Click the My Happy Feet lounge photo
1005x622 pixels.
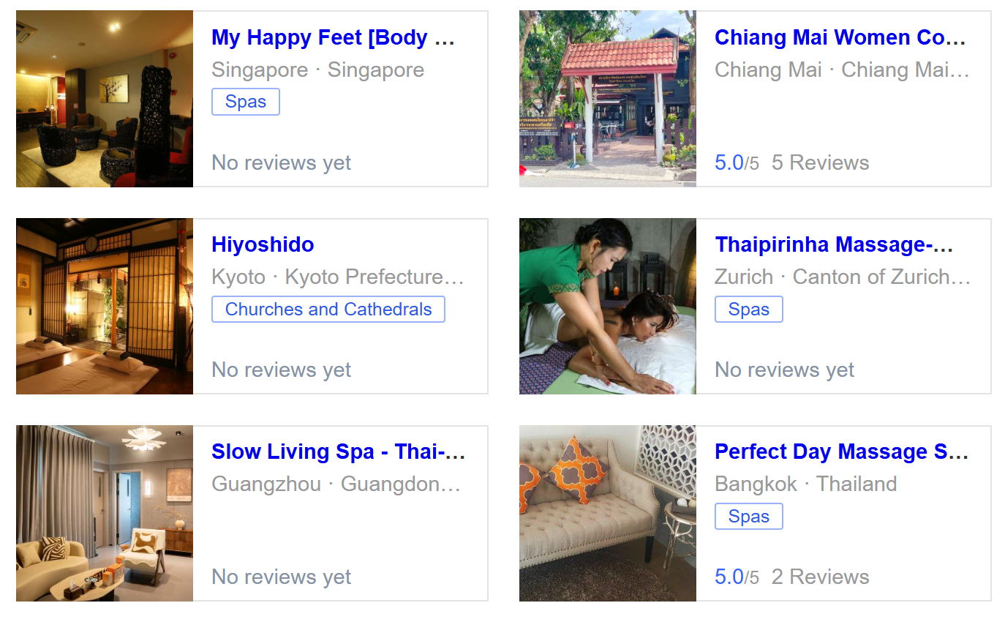click(105, 99)
